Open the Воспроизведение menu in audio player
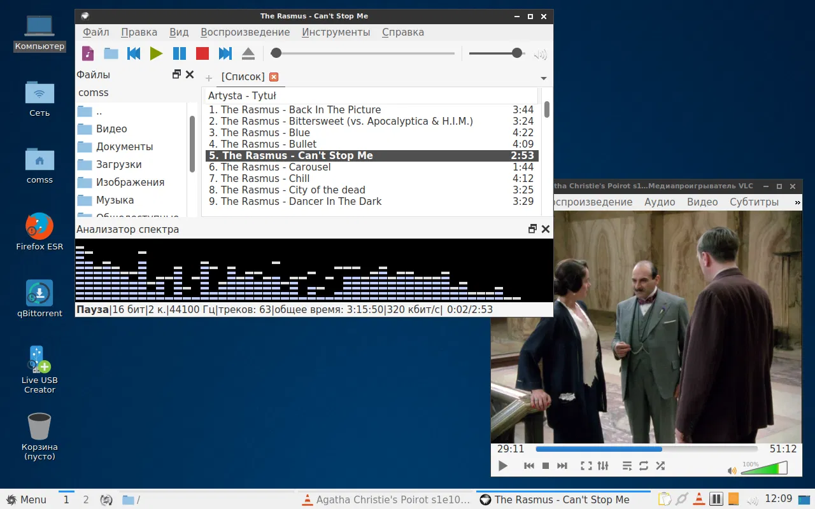The width and height of the screenshot is (815, 509). (245, 32)
